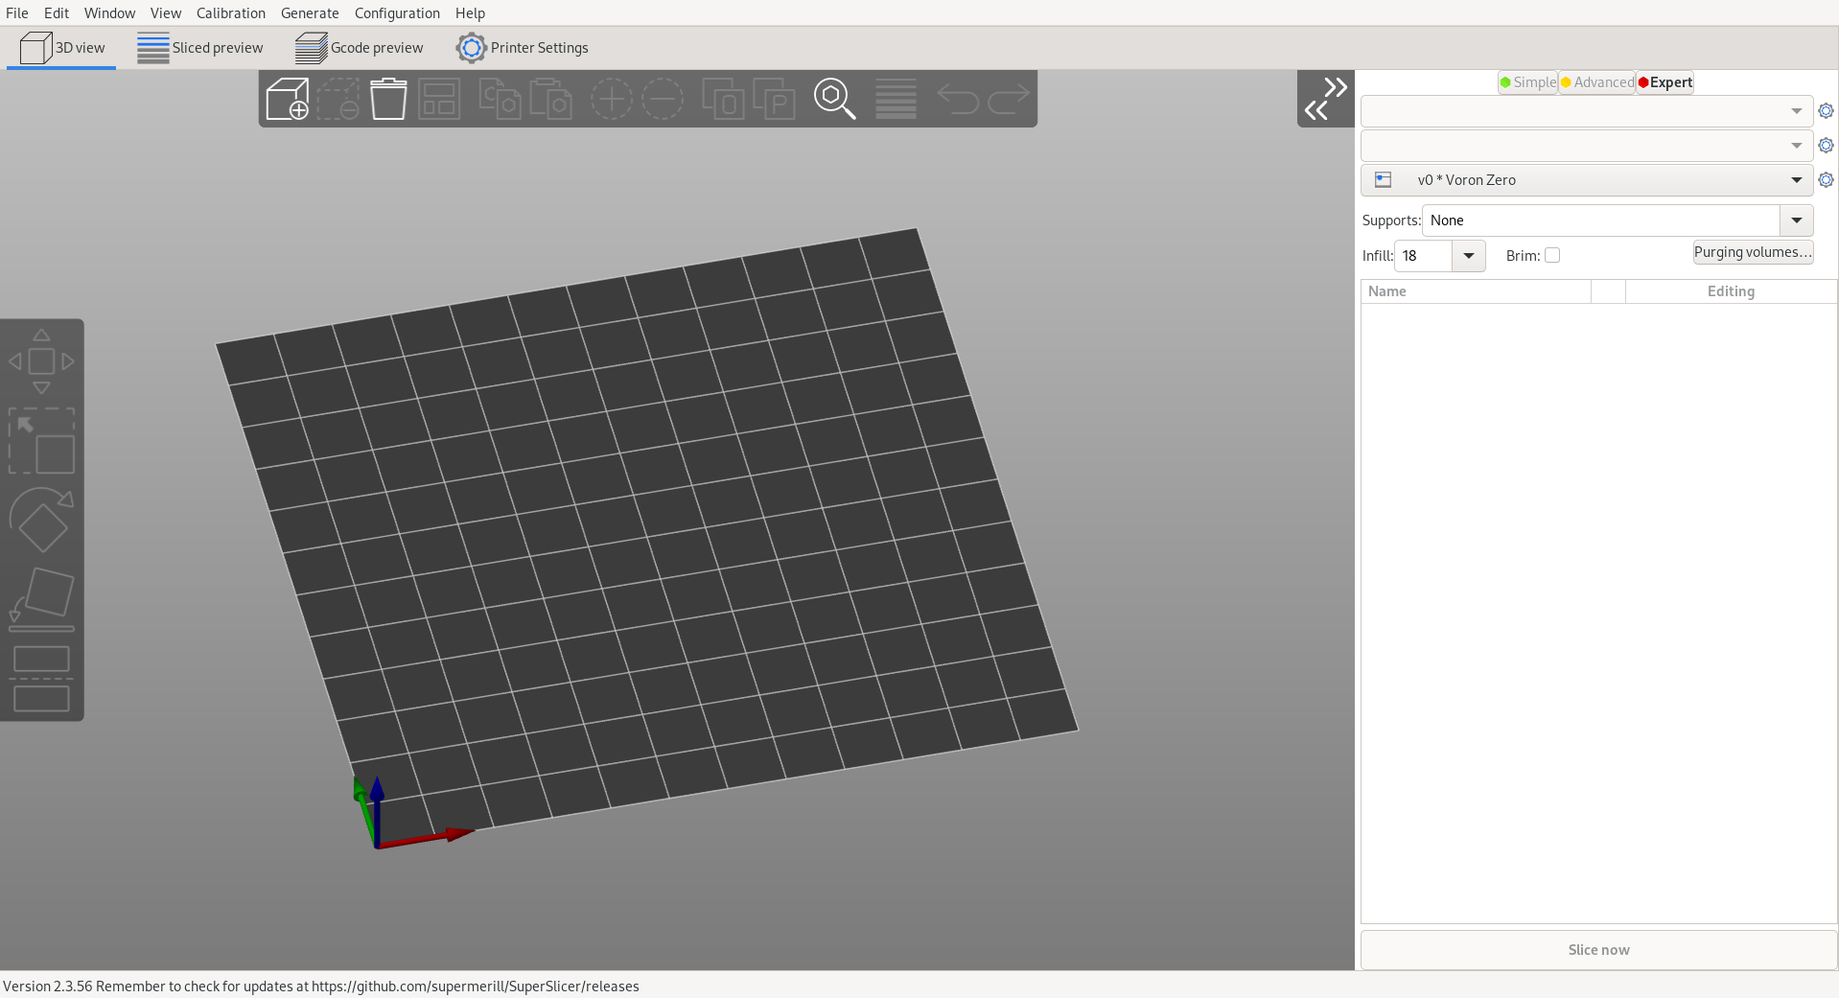Screen dimensions: 1839x998
Task: Edit printer preset gear beside Voron Zero
Action: [1826, 180]
